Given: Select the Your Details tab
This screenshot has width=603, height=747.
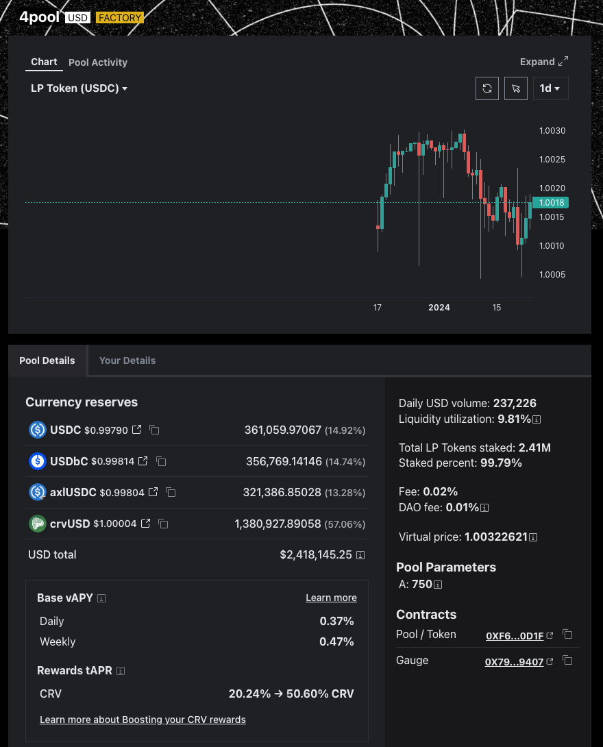Looking at the screenshot, I should pyautogui.click(x=127, y=360).
